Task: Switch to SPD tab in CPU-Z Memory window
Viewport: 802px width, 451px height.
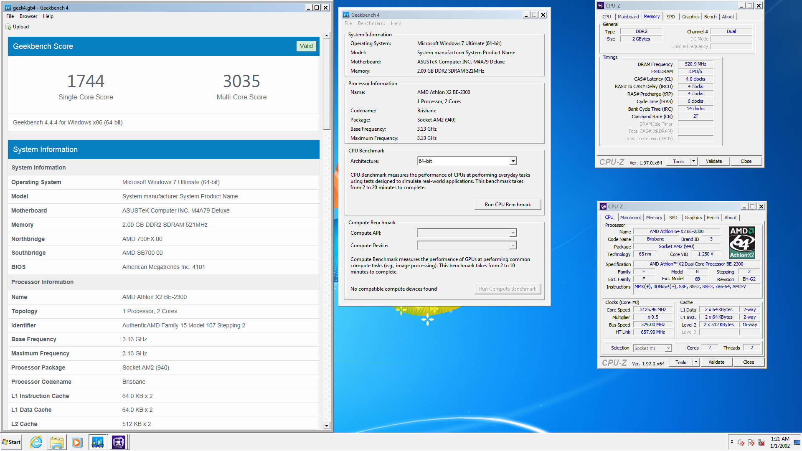Action: (x=670, y=17)
